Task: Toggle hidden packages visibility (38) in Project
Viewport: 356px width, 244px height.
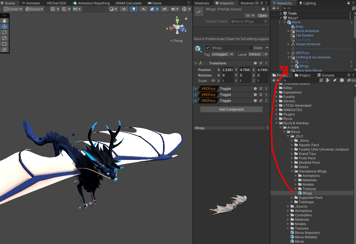Action: click(351, 80)
